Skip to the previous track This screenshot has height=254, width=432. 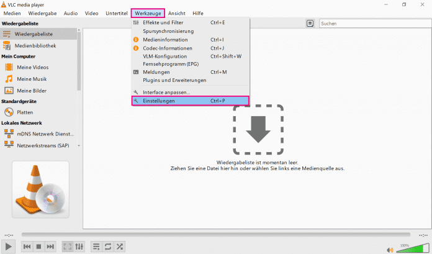[27, 247]
